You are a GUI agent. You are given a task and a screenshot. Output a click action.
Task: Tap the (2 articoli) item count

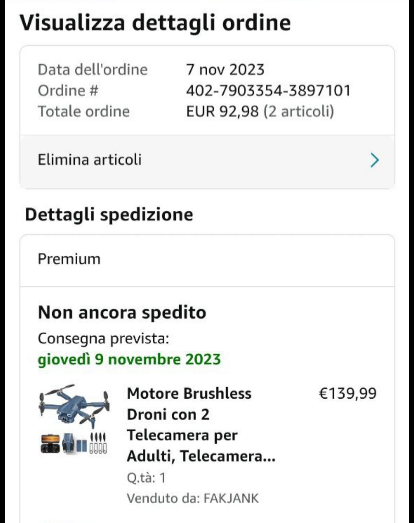[299, 111]
